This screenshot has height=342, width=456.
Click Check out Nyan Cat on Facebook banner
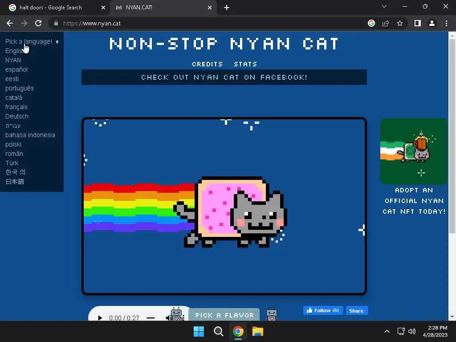(224, 77)
